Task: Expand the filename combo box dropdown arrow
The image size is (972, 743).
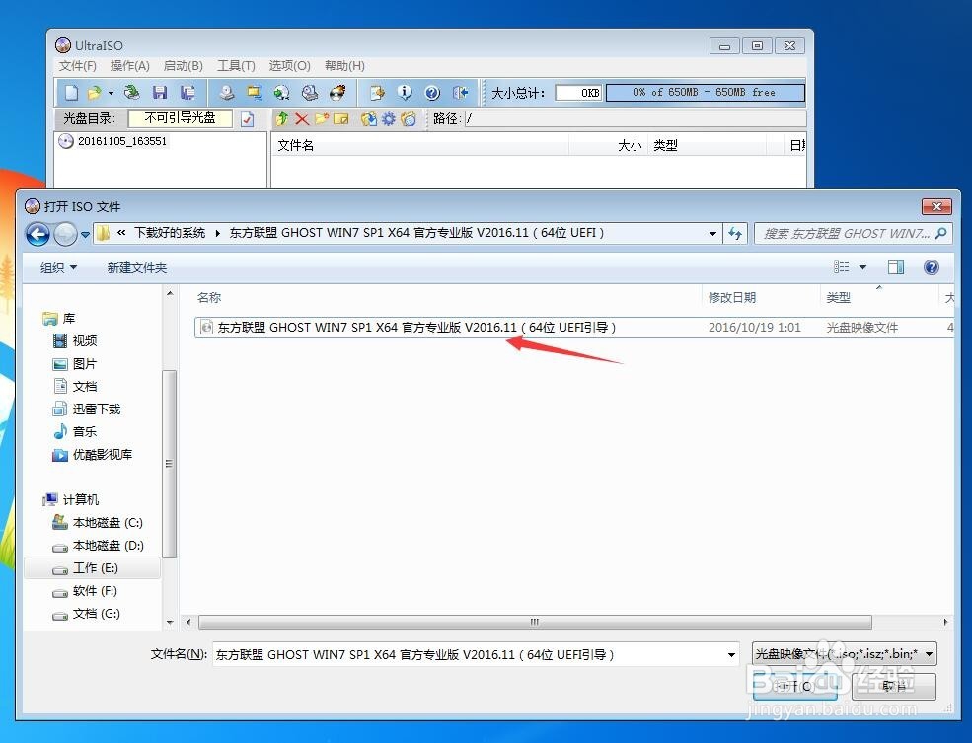Action: (x=731, y=654)
